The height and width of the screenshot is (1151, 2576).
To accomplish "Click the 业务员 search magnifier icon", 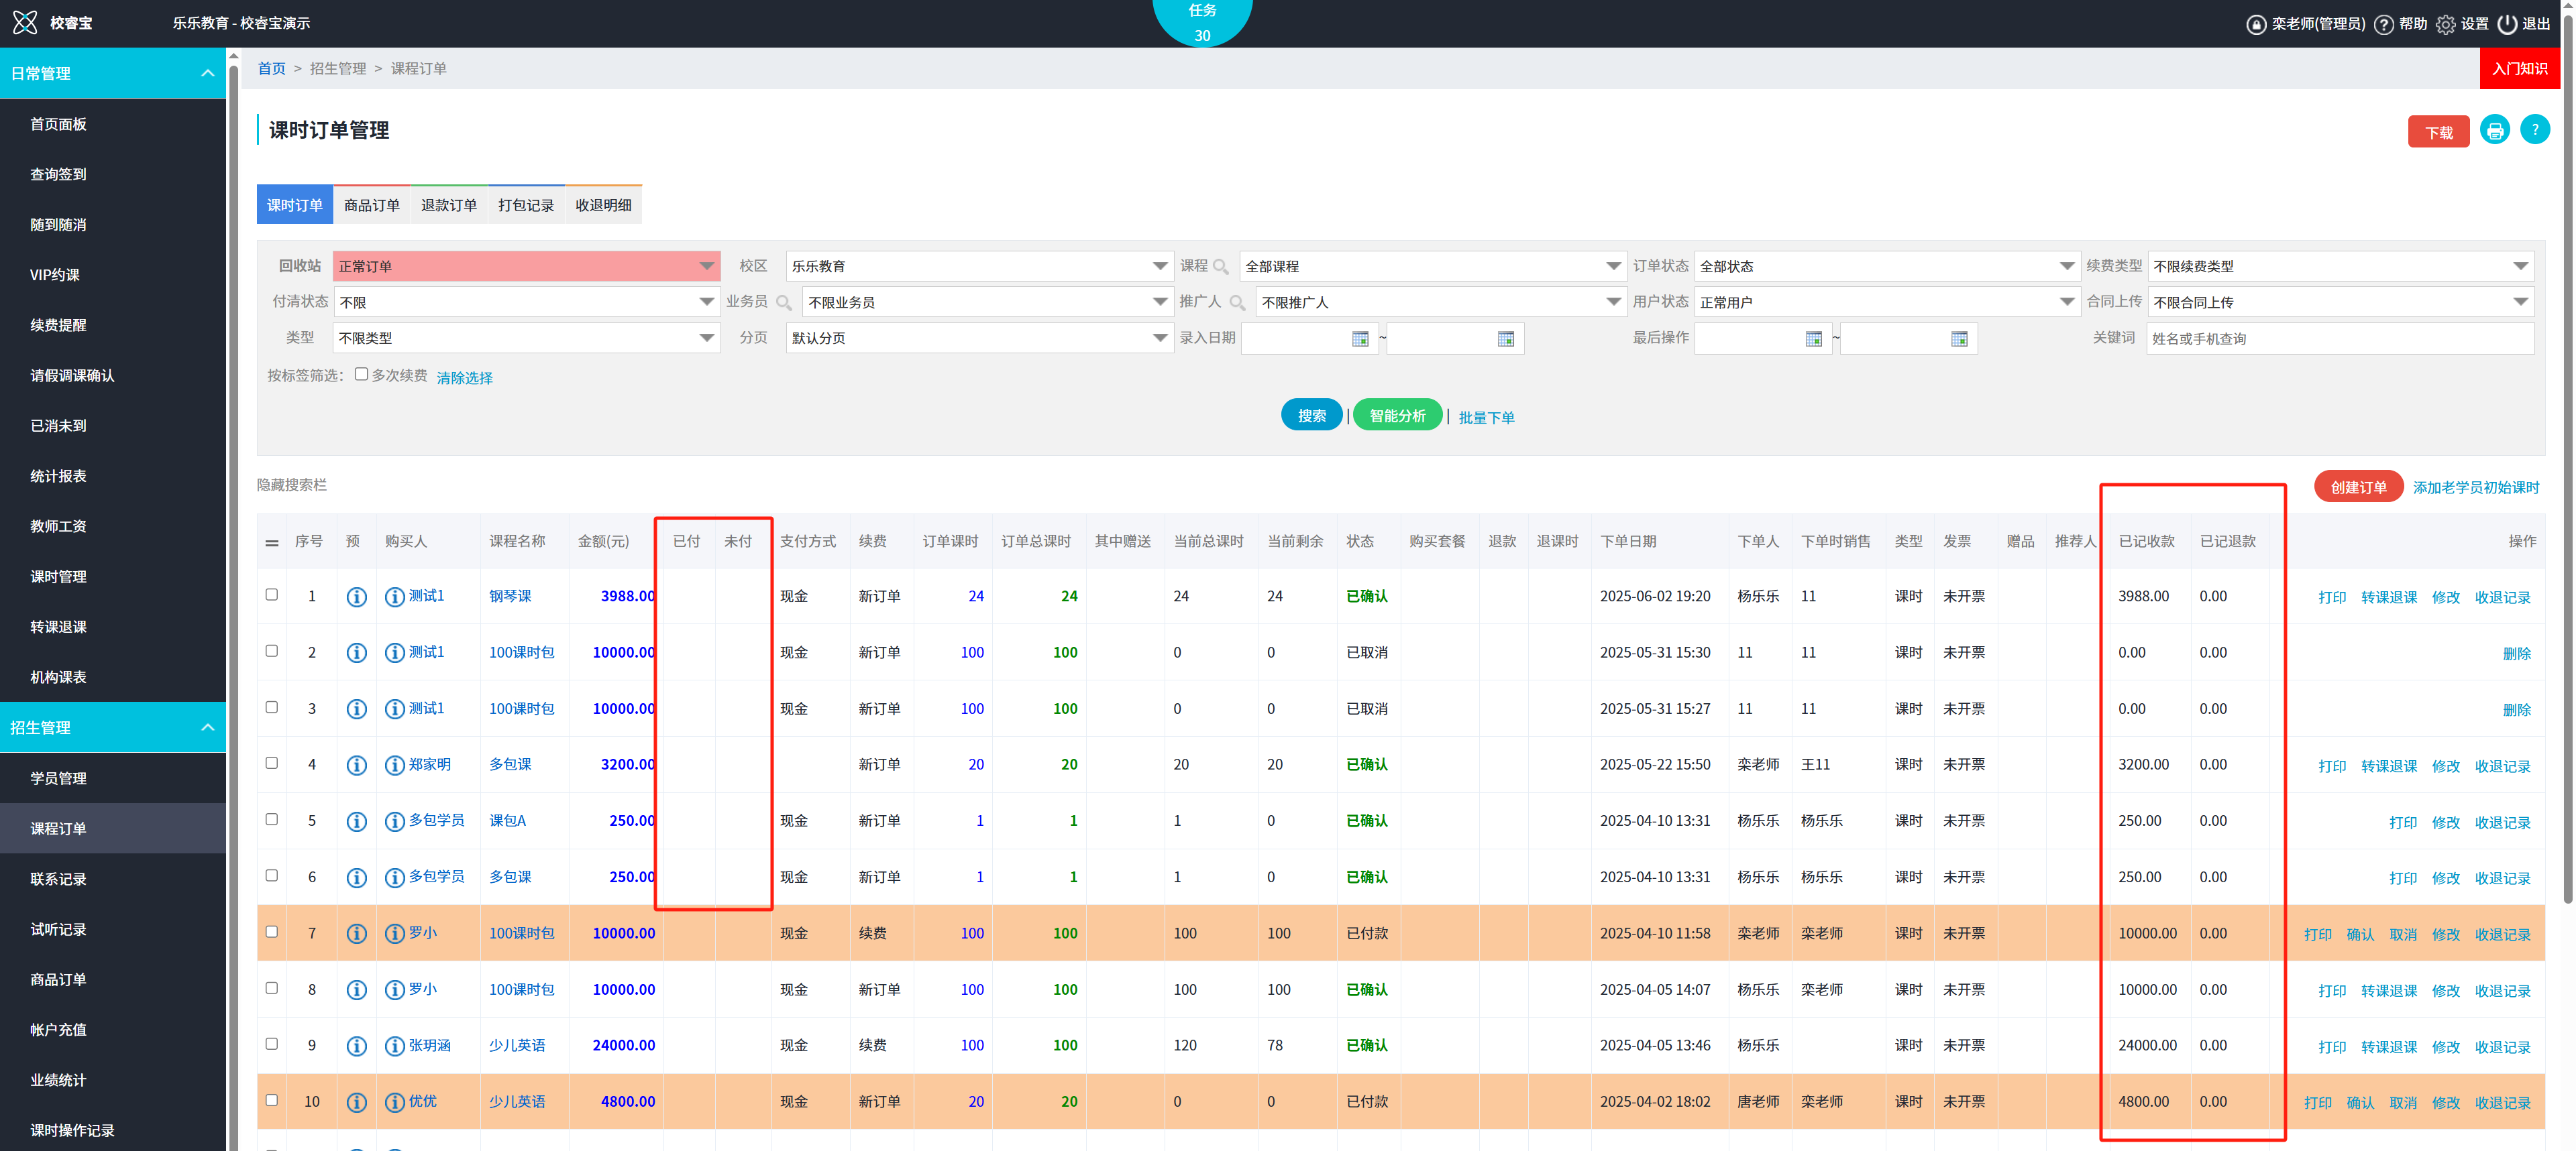I will (783, 303).
